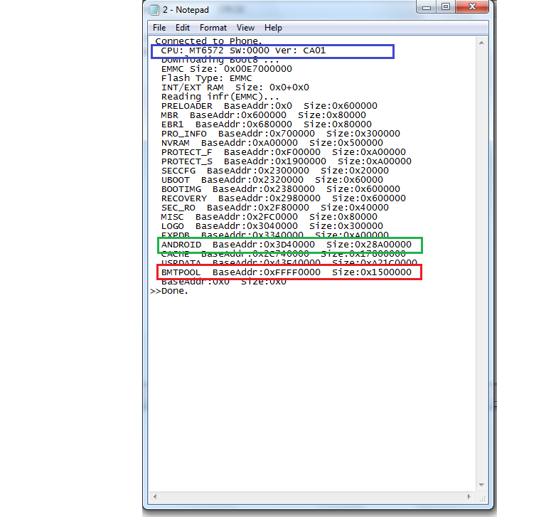The width and height of the screenshot is (546, 517).
Task: Click the 'CPU: MT6572' line
Action: click(243, 50)
